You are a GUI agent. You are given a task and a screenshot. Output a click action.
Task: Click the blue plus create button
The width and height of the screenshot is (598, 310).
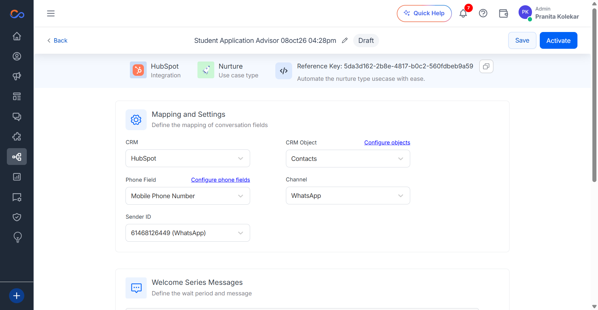(17, 296)
